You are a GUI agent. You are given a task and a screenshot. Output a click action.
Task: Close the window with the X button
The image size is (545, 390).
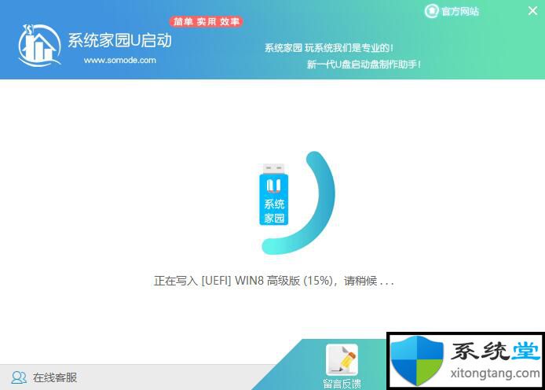click(532, 11)
